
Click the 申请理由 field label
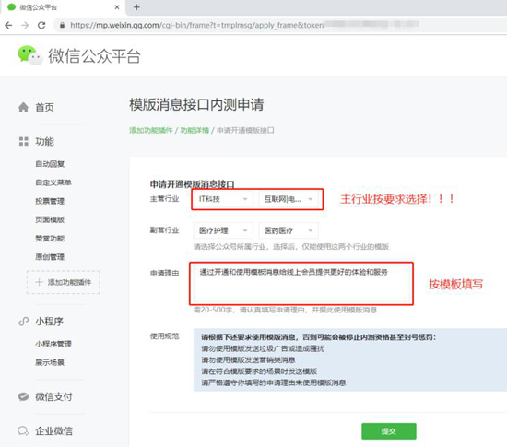[x=164, y=273]
